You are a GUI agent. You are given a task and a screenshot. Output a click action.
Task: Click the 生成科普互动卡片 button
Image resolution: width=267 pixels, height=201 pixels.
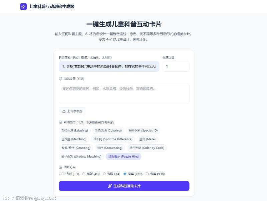pyautogui.click(x=124, y=186)
